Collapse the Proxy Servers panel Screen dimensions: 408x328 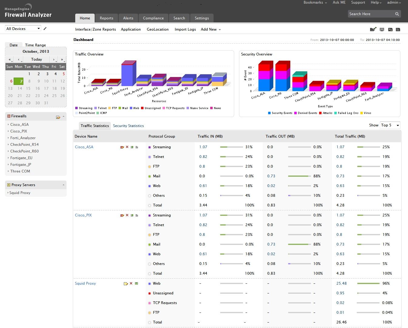coord(63,185)
